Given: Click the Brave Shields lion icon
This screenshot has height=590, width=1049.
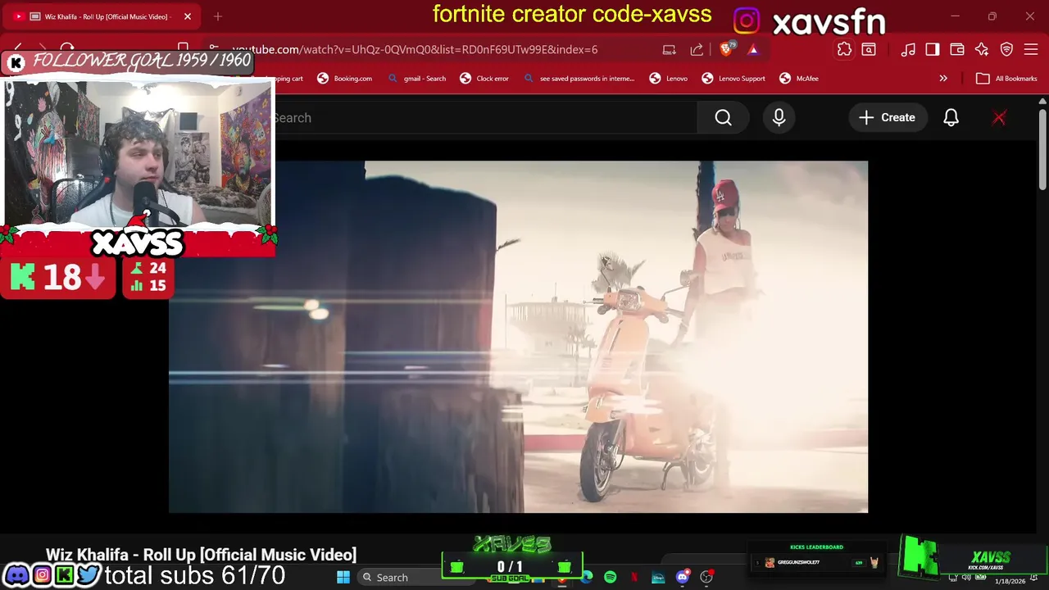Looking at the screenshot, I should point(727,49).
